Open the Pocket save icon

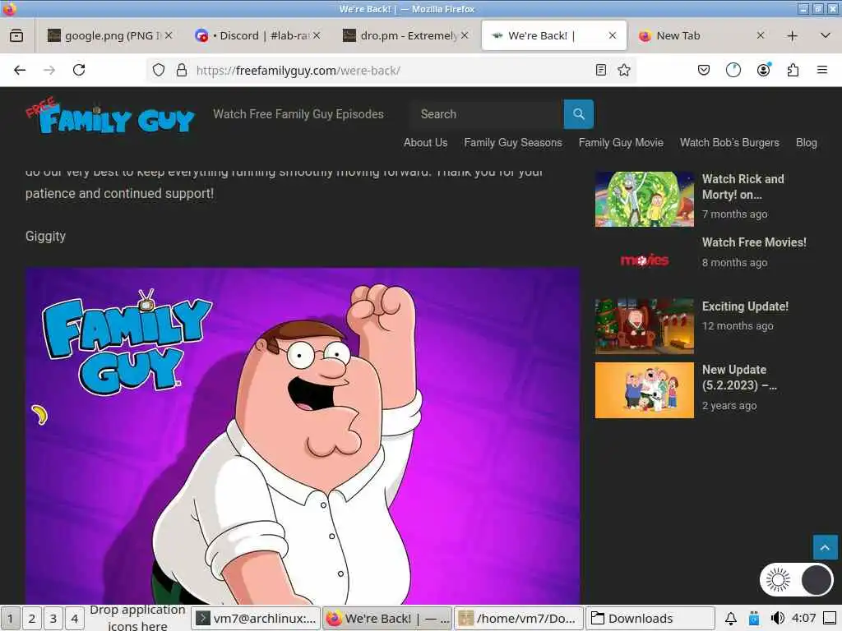(x=704, y=71)
